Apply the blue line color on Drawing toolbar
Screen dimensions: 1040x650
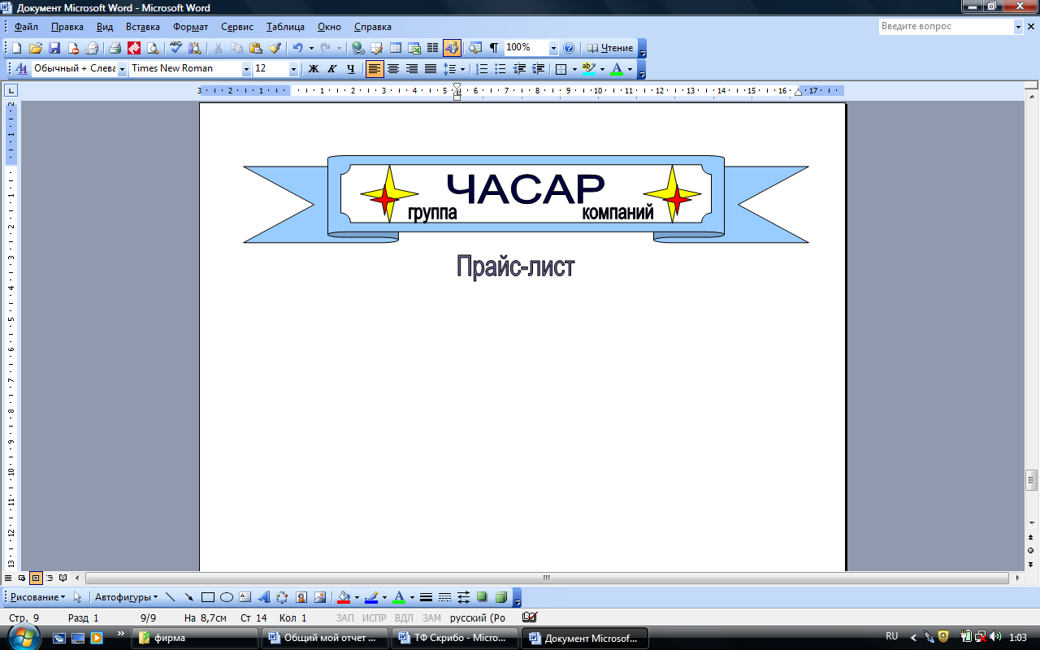tap(371, 597)
